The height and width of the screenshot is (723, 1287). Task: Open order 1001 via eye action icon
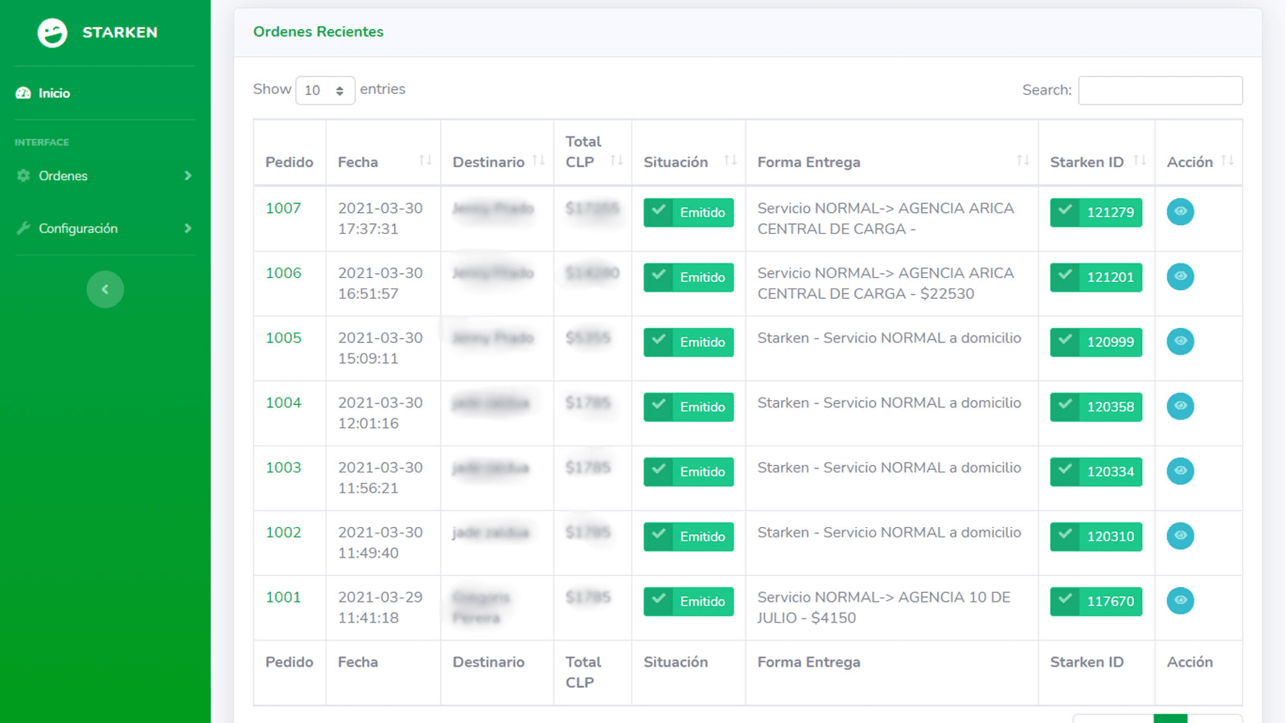tap(1180, 601)
